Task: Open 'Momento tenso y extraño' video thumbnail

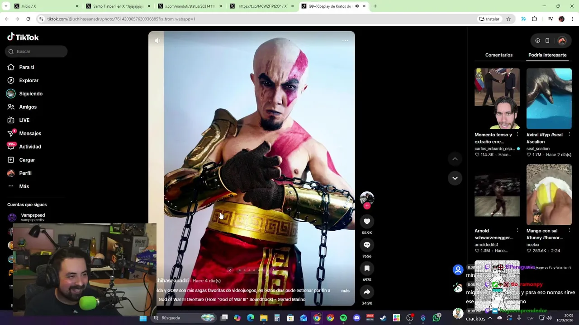Action: tap(497, 98)
